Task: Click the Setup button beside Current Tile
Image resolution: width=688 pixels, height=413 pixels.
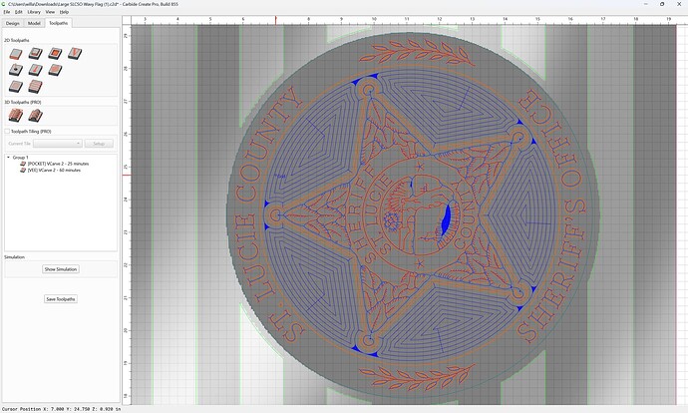Action: 99,144
